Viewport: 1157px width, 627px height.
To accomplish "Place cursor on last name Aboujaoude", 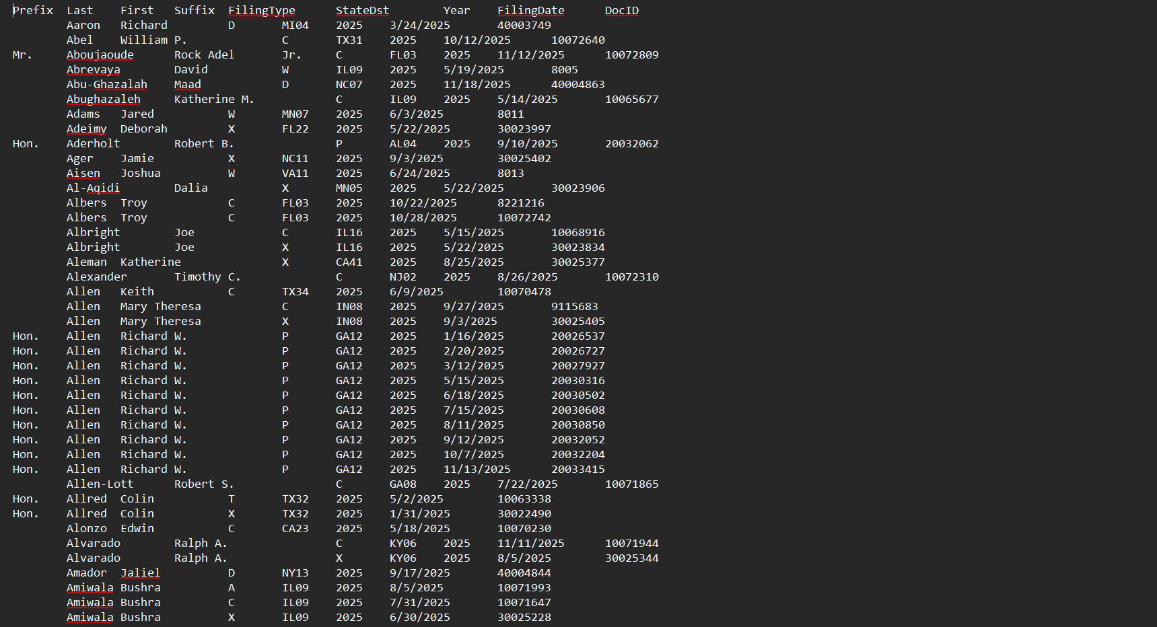I will (100, 54).
